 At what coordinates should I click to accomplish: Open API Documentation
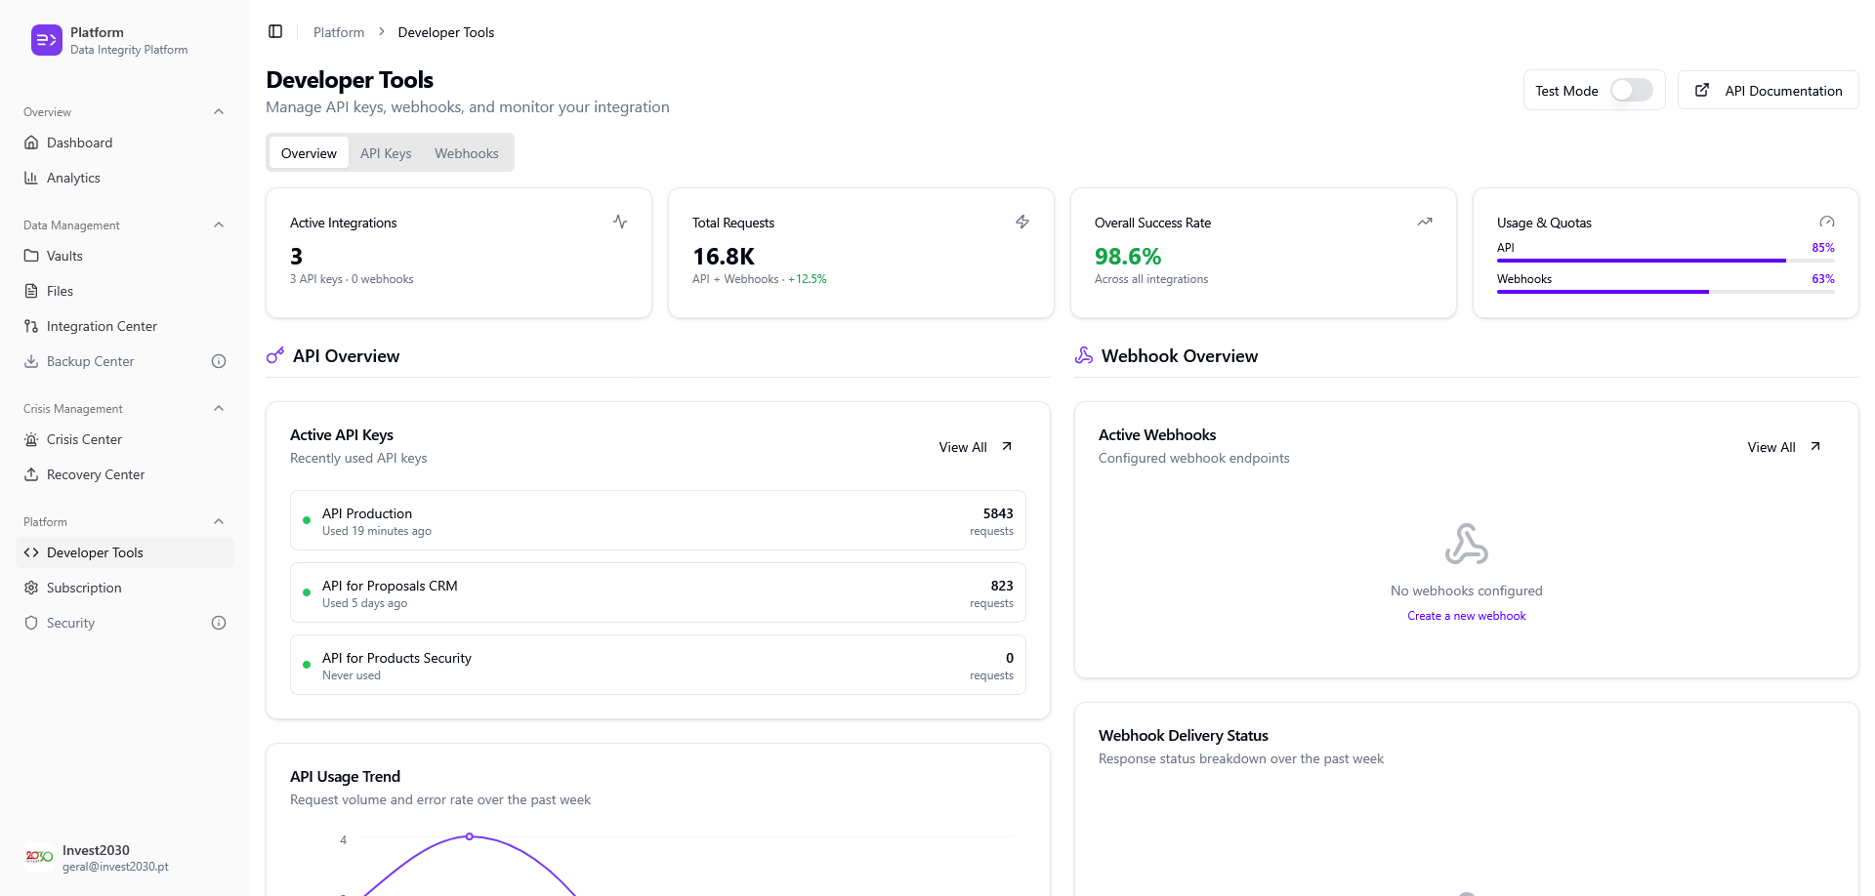point(1769,90)
